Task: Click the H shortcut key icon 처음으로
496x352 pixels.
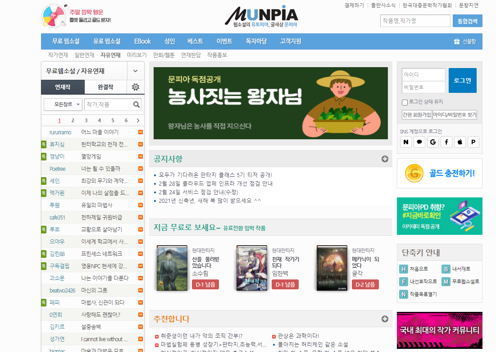Action: [x=403, y=269]
